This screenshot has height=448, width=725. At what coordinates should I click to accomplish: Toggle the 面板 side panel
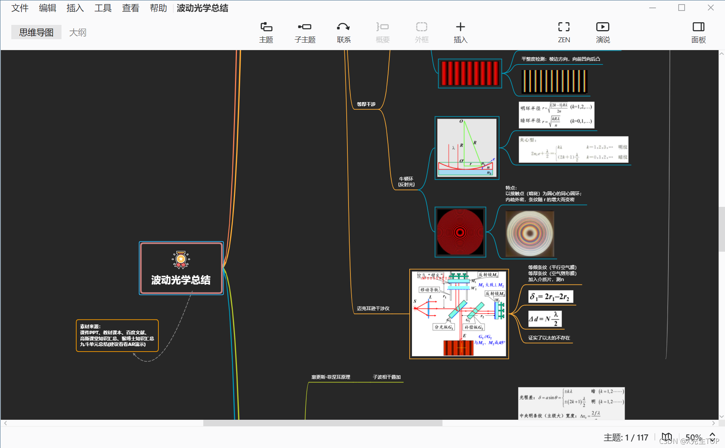click(698, 27)
